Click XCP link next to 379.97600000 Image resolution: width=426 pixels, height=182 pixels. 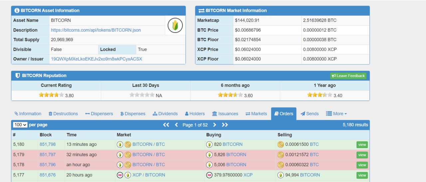click(248, 175)
